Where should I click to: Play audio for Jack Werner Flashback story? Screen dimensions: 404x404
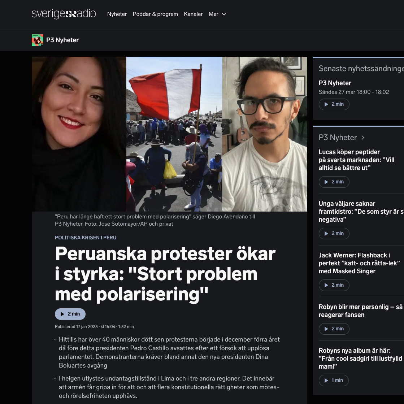(334, 285)
